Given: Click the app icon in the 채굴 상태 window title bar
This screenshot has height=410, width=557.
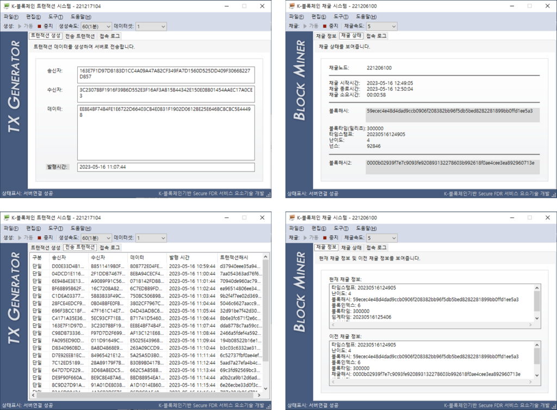Looking at the screenshot, I should point(292,6).
